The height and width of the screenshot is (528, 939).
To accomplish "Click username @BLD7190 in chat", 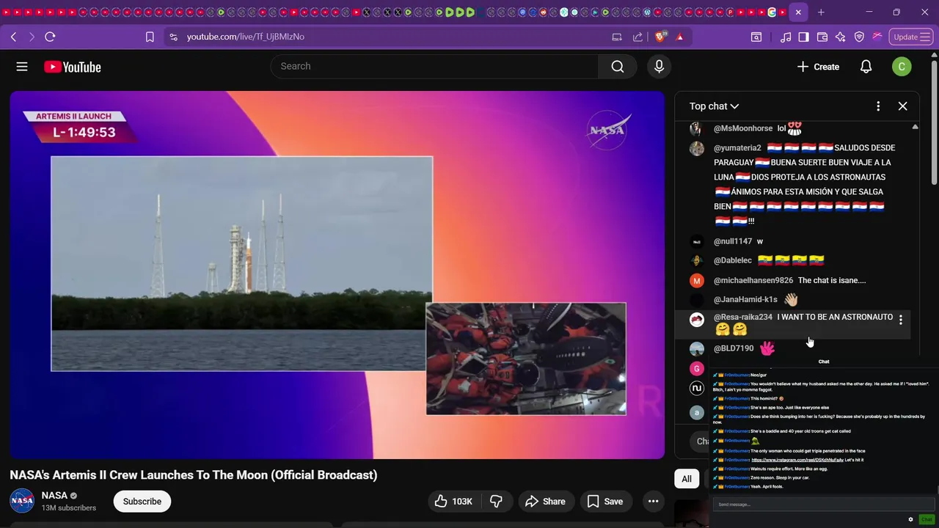I will [734, 348].
